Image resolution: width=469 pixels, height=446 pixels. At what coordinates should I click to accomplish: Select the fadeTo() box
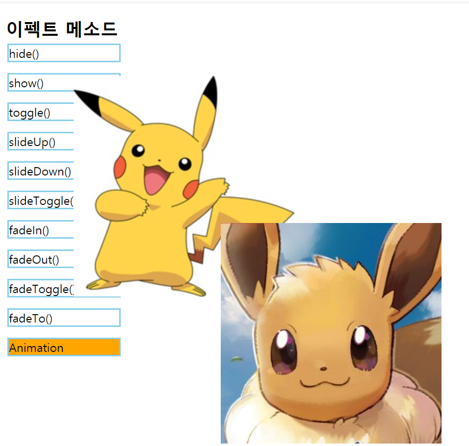(64, 318)
